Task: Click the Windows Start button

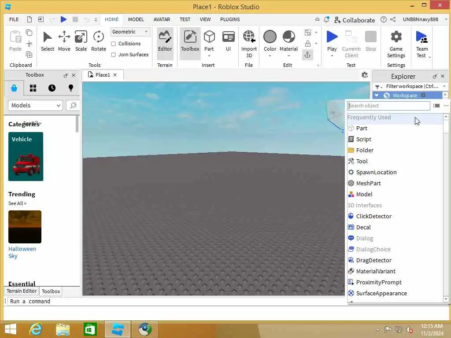Action: click(11, 329)
